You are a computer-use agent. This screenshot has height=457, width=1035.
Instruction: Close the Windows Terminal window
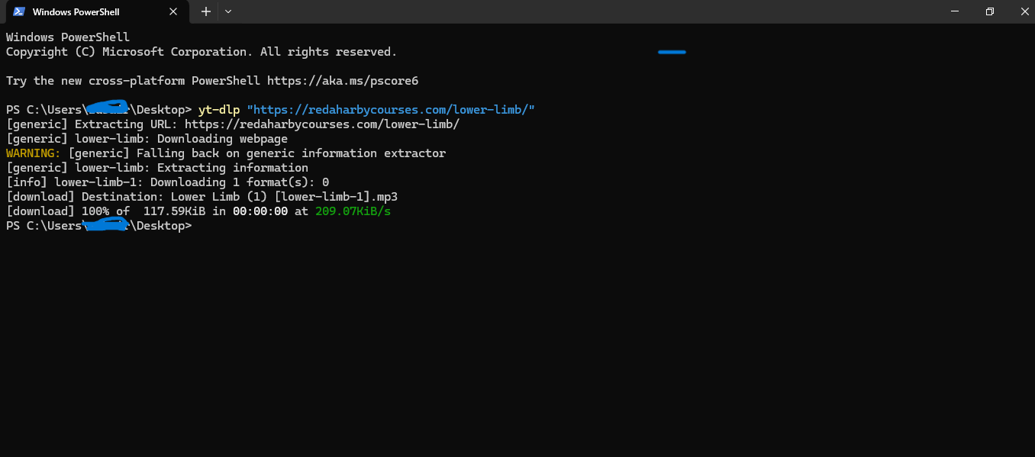[1024, 11]
